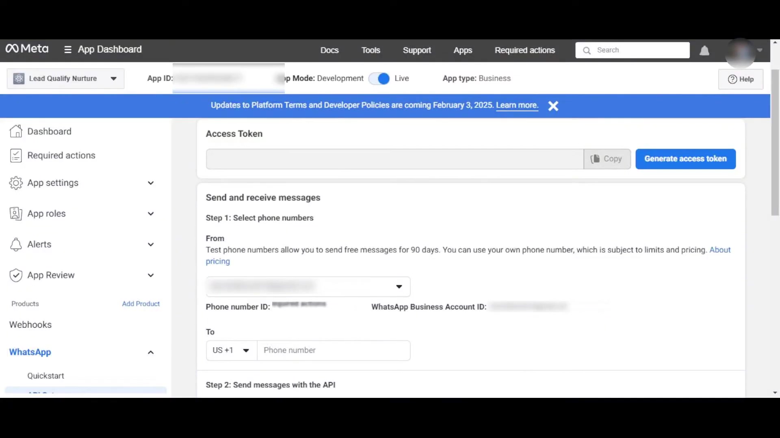Image resolution: width=780 pixels, height=438 pixels.
Task: Click the App settings gear icon
Action: pyautogui.click(x=16, y=183)
